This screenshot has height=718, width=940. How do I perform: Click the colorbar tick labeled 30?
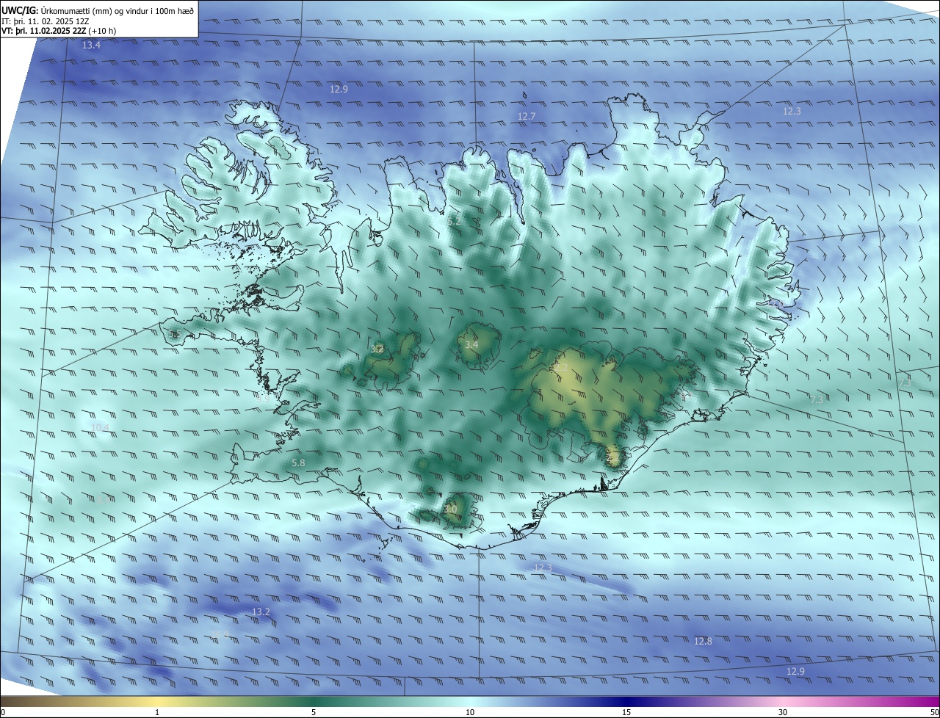tap(783, 712)
